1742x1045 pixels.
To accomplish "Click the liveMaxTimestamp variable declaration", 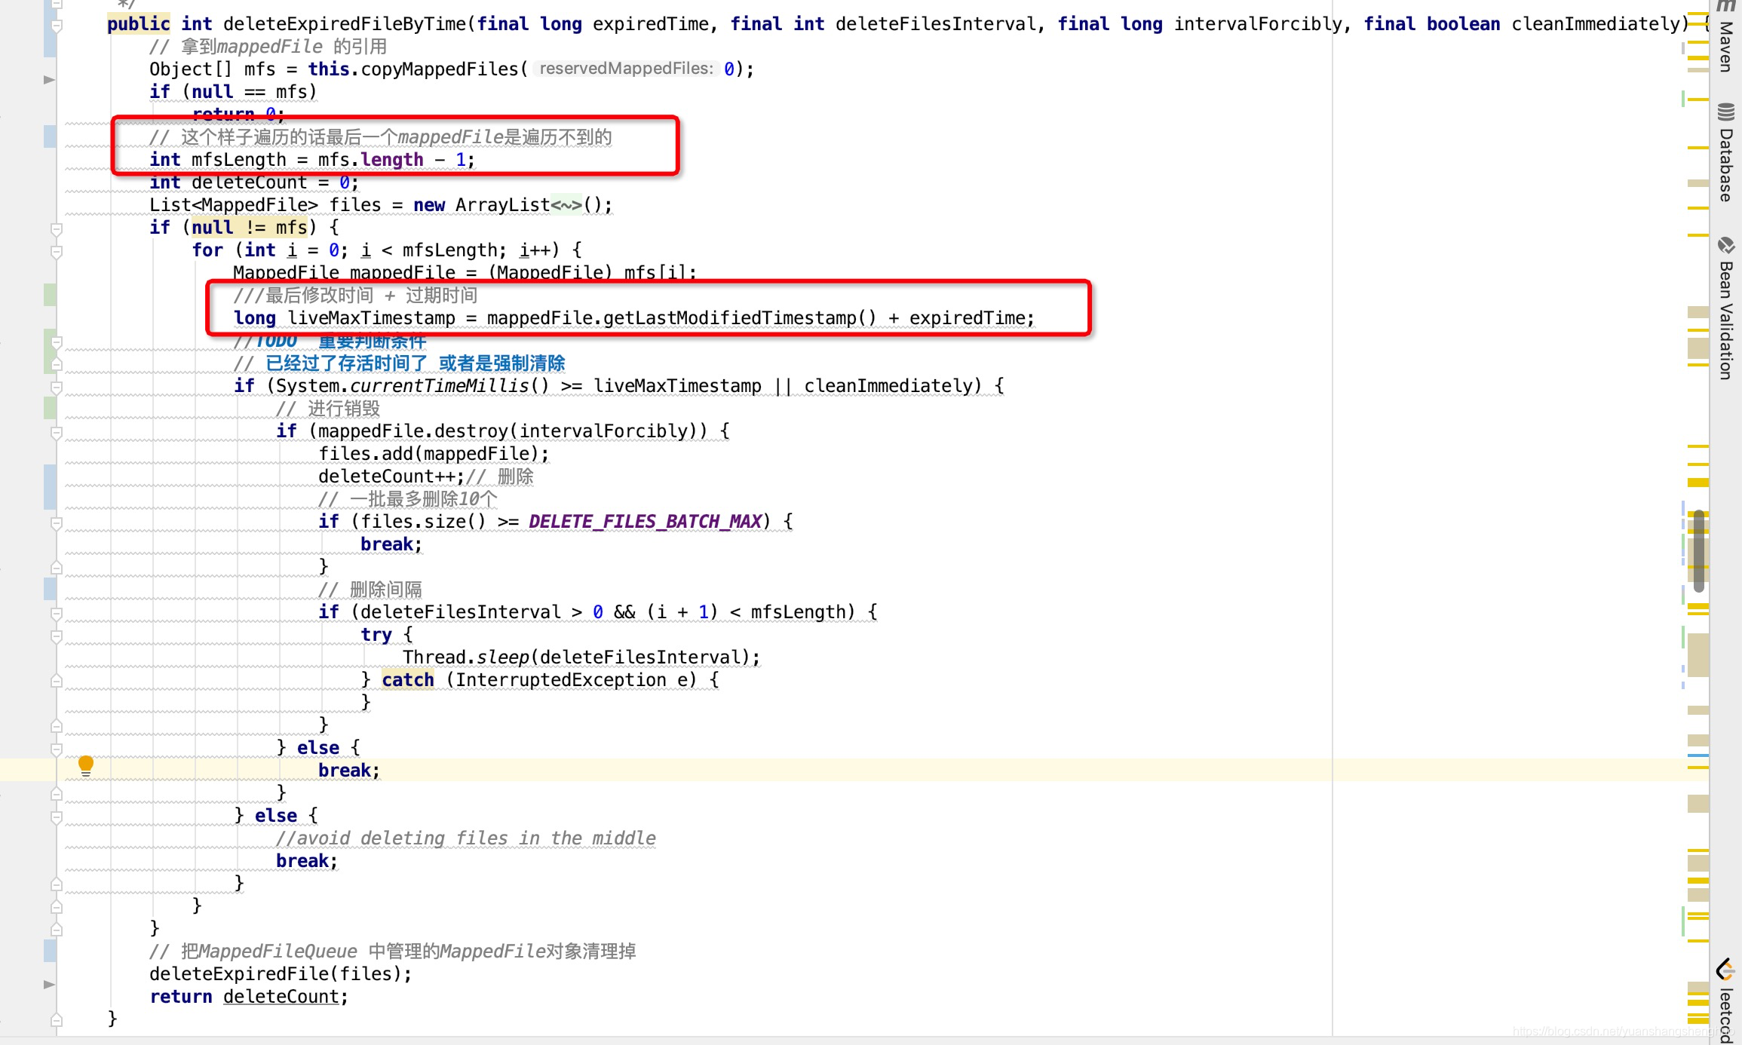I will click(x=371, y=318).
